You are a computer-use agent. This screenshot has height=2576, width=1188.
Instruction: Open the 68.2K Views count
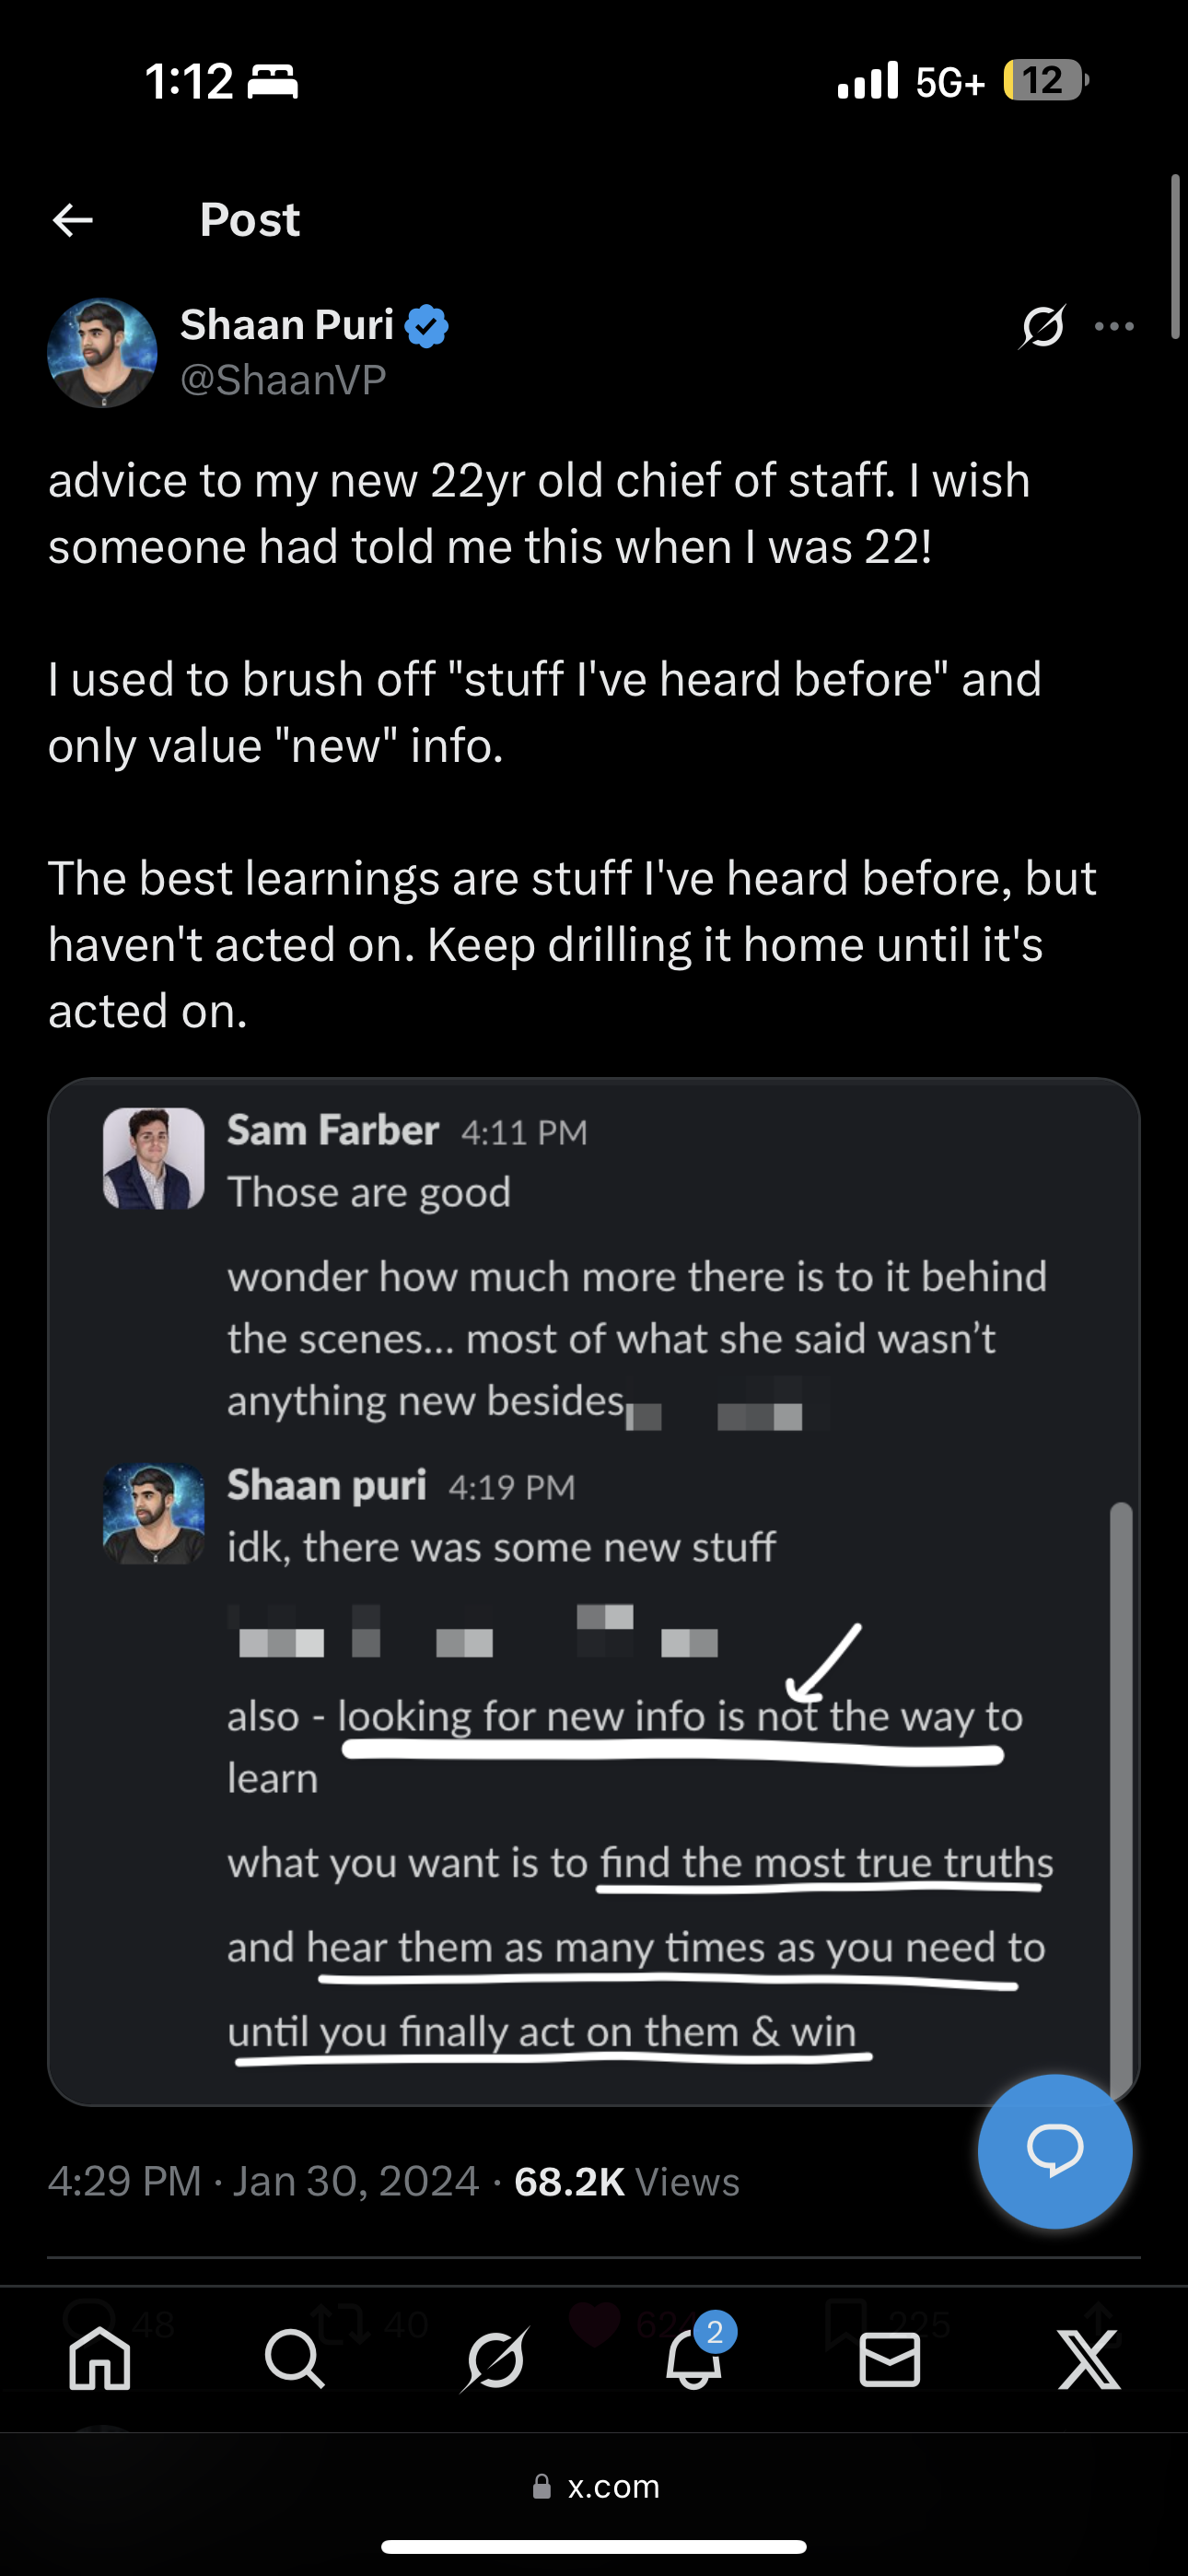coord(626,2182)
